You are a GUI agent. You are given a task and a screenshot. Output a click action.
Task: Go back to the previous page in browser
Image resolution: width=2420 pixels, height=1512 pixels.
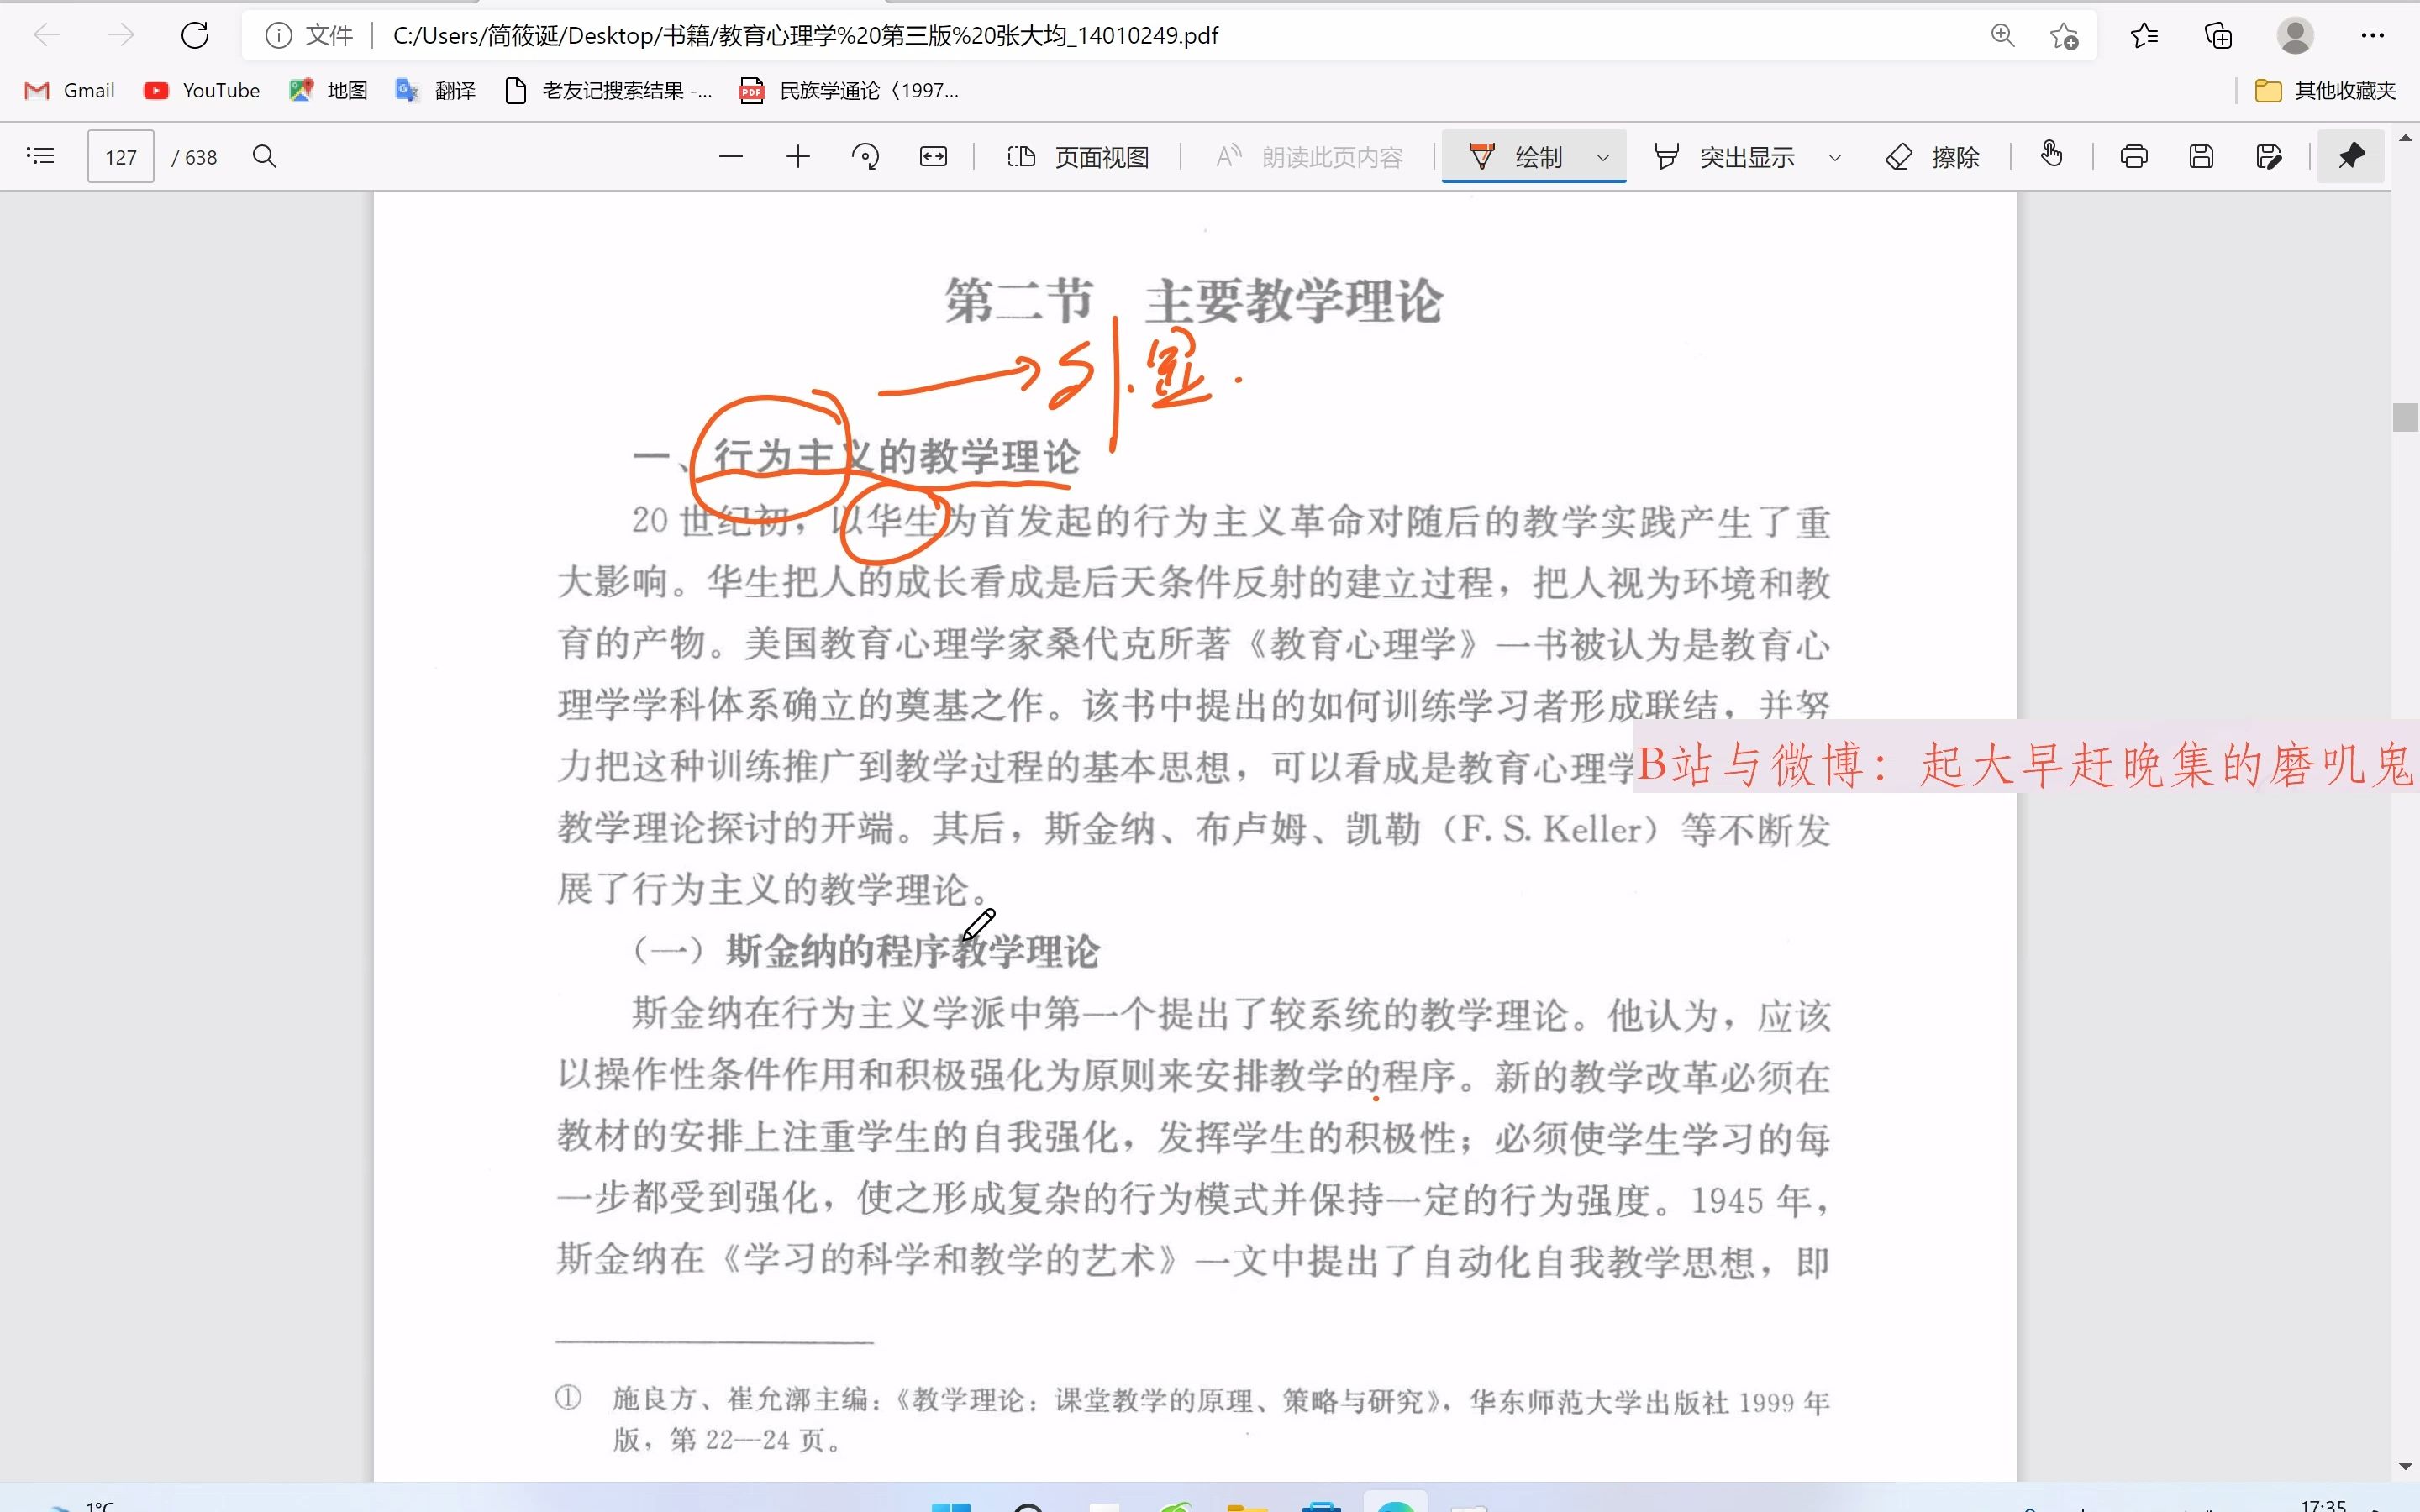click(47, 36)
